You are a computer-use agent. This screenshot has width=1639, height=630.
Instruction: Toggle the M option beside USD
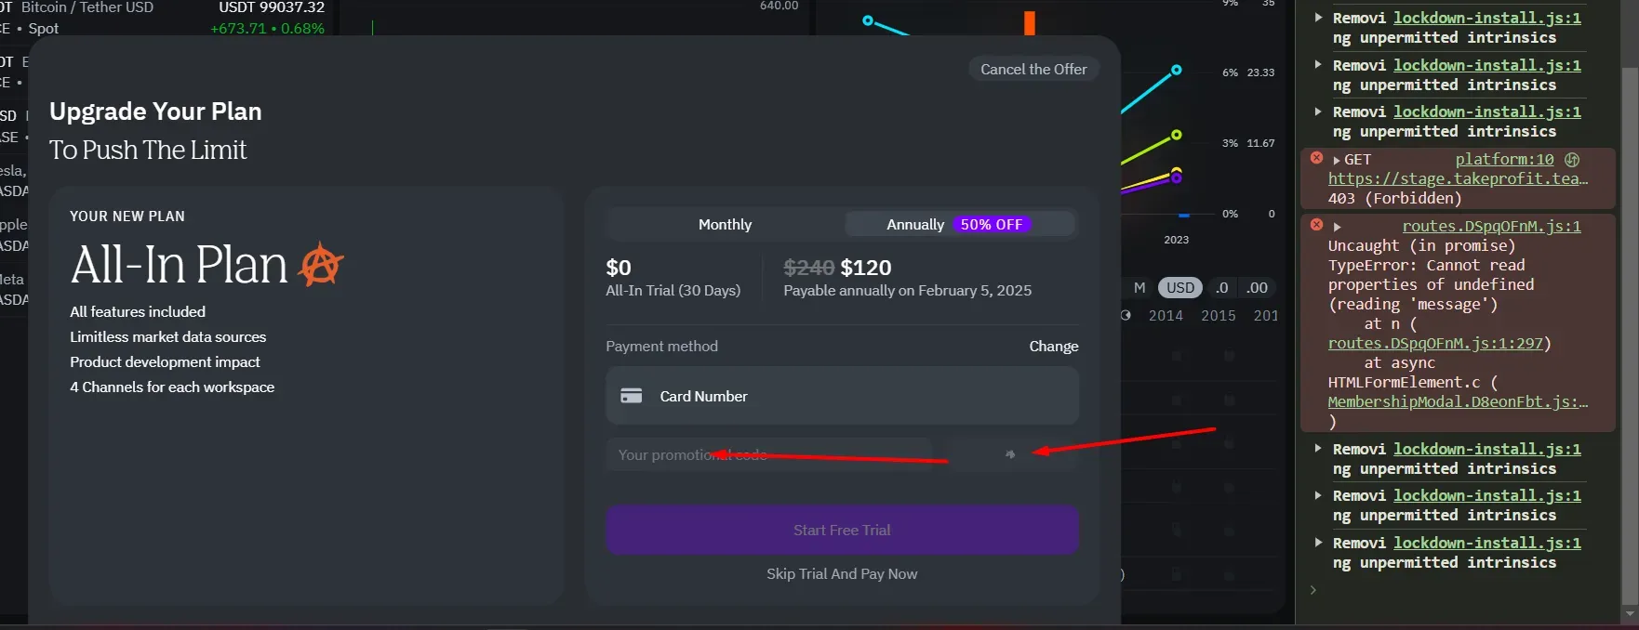(1139, 288)
